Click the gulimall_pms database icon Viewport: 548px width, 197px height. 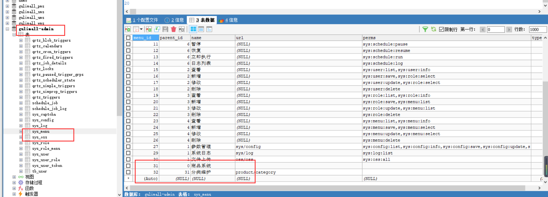pos(14,6)
